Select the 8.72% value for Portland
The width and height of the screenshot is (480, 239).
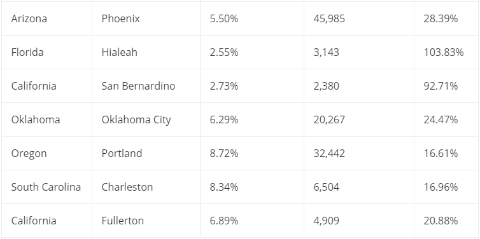252,153
